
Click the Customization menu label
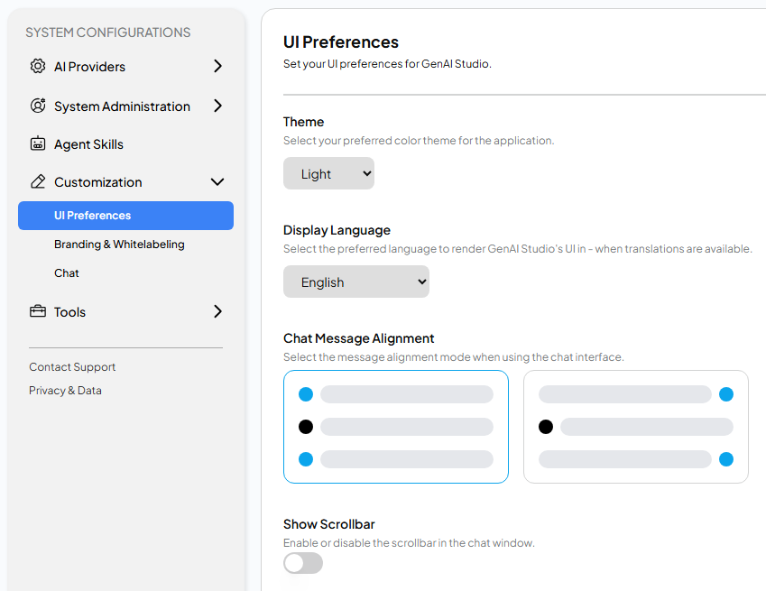(x=98, y=182)
